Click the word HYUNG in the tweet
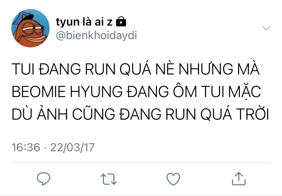The height and width of the screenshot is (196, 282). (96, 92)
